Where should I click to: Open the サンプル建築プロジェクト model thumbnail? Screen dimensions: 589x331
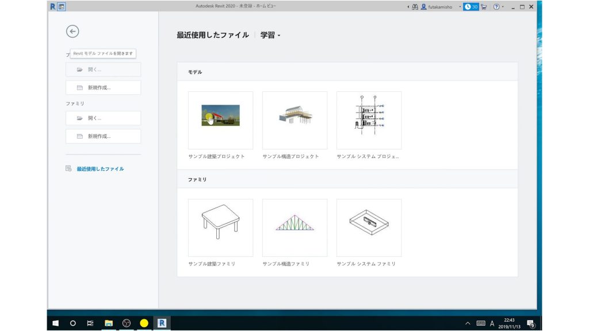(220, 118)
